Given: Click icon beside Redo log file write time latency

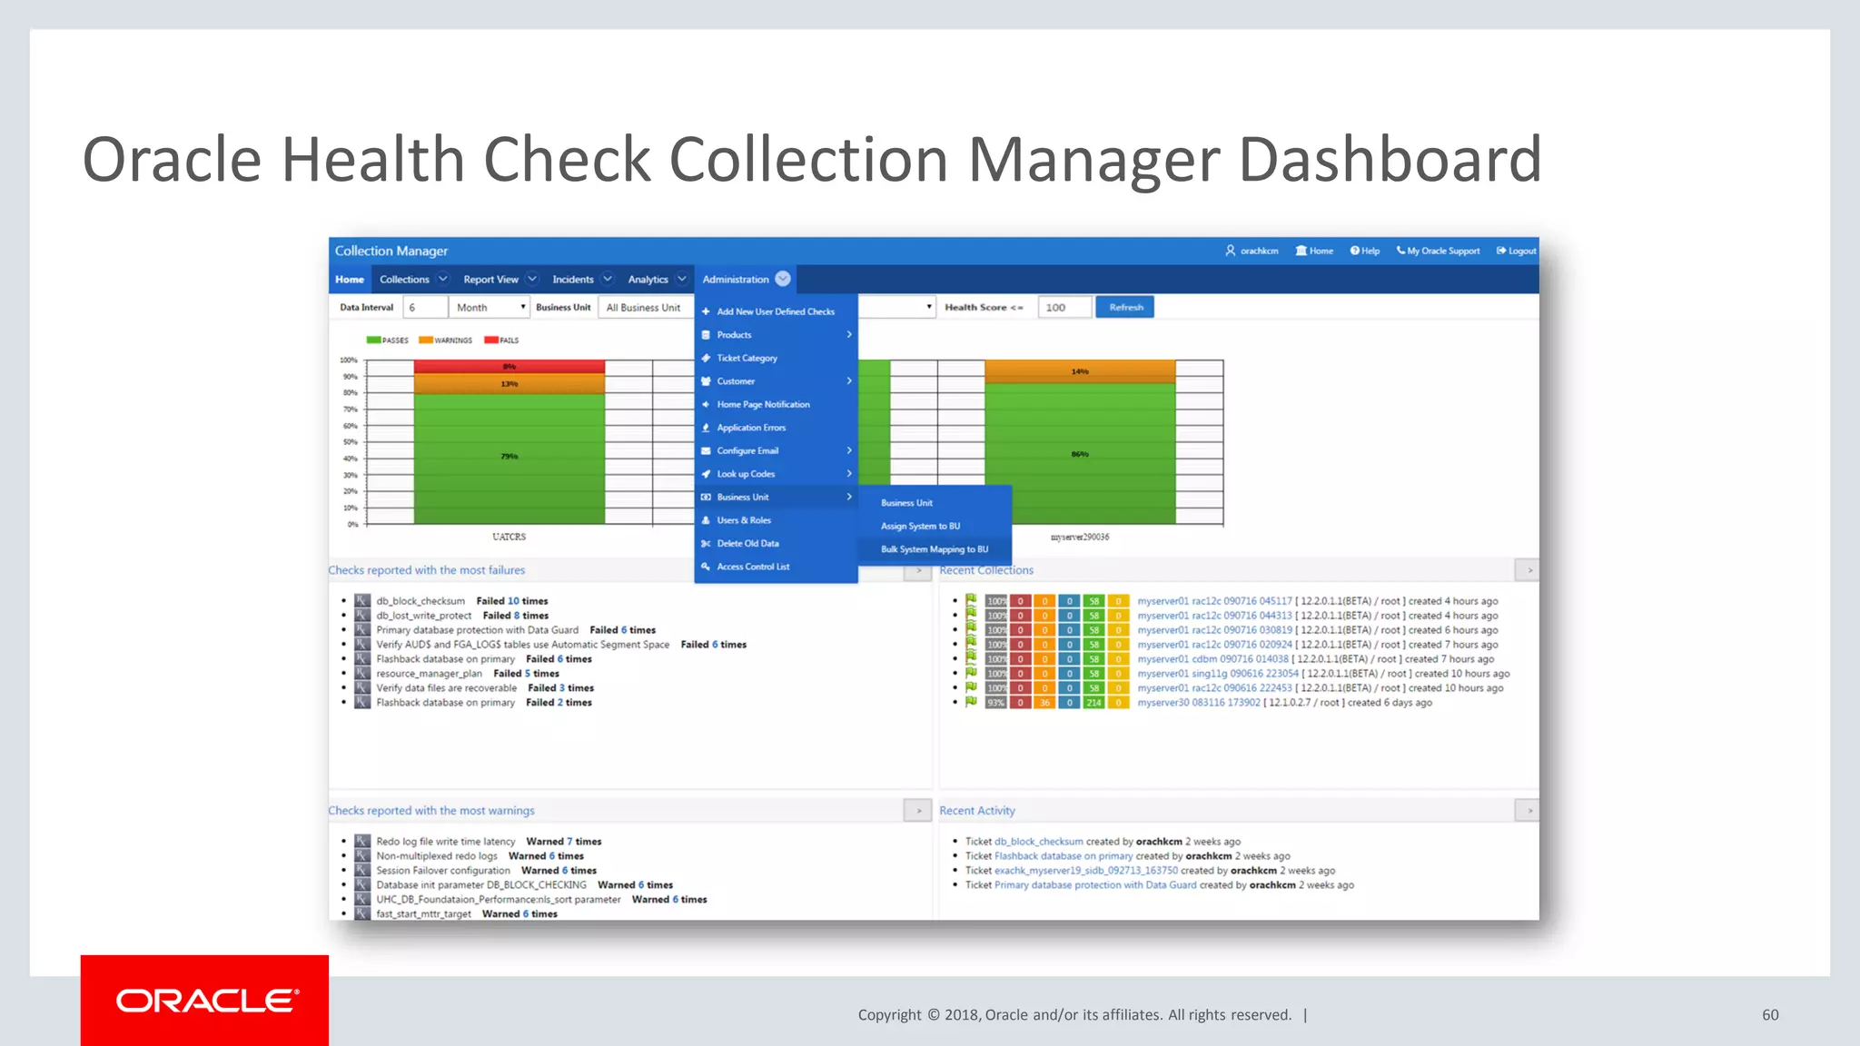Looking at the screenshot, I should point(362,842).
